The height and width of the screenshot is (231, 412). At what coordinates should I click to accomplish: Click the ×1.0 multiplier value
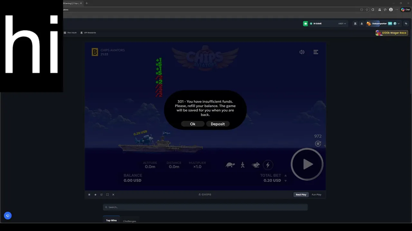197,167
